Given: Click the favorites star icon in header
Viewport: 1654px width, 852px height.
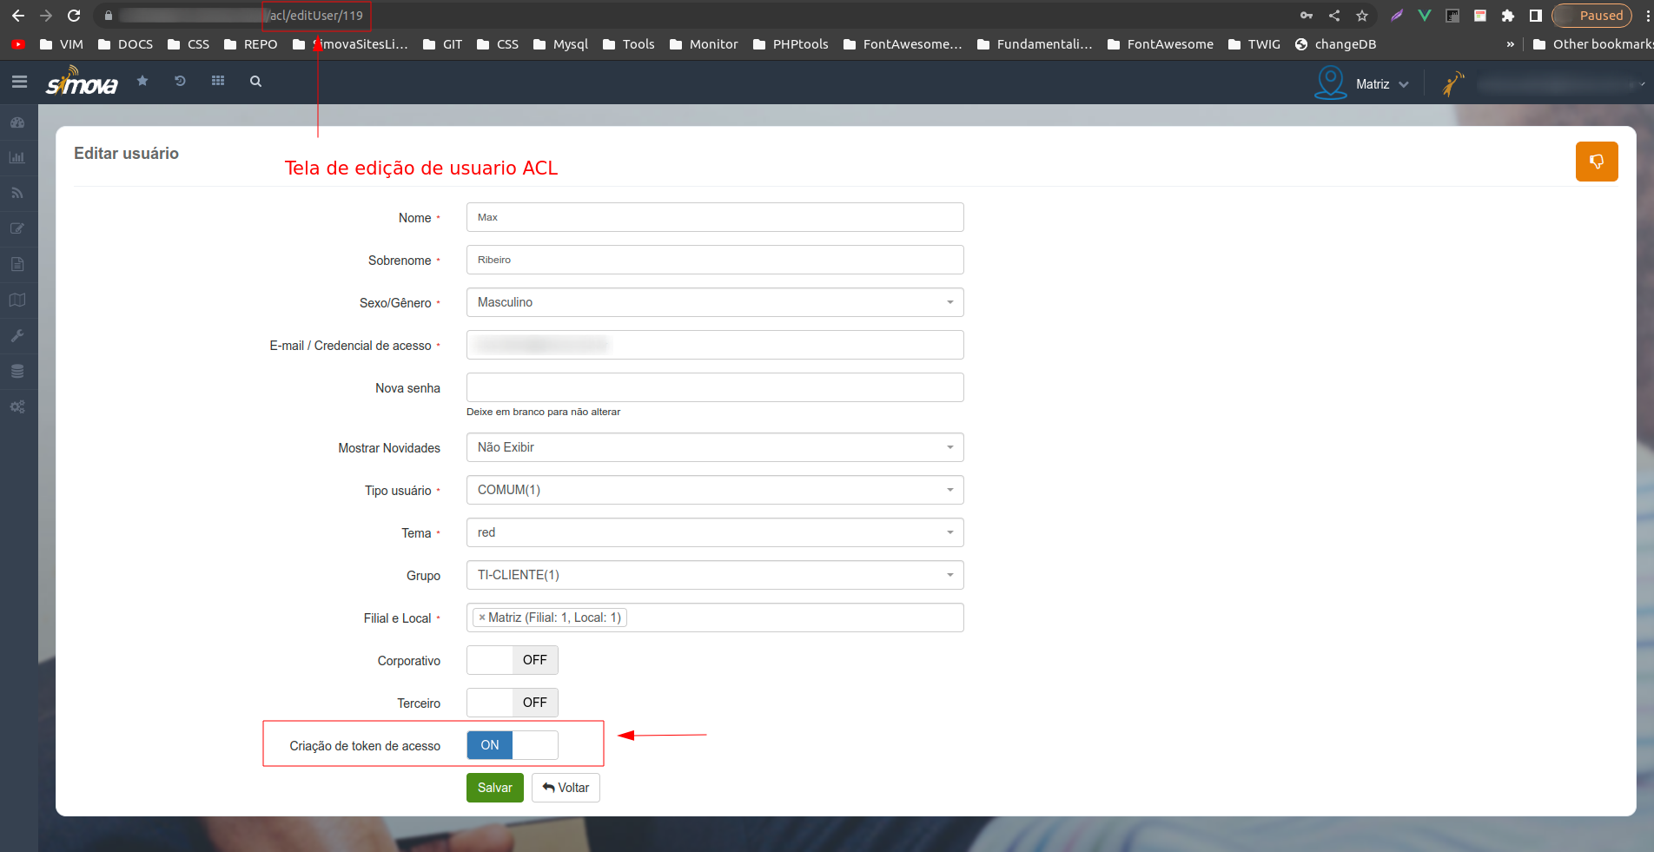Looking at the screenshot, I should [x=142, y=81].
